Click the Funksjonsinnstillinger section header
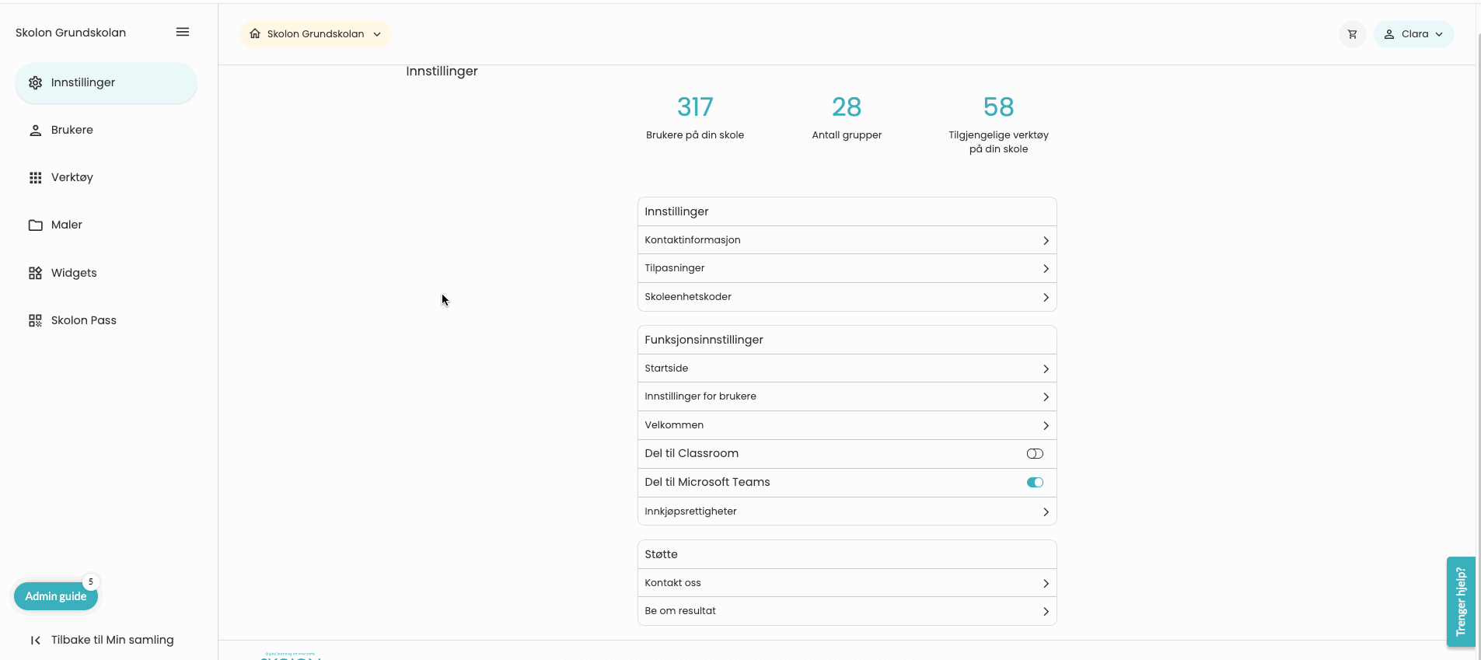 pyautogui.click(x=704, y=340)
